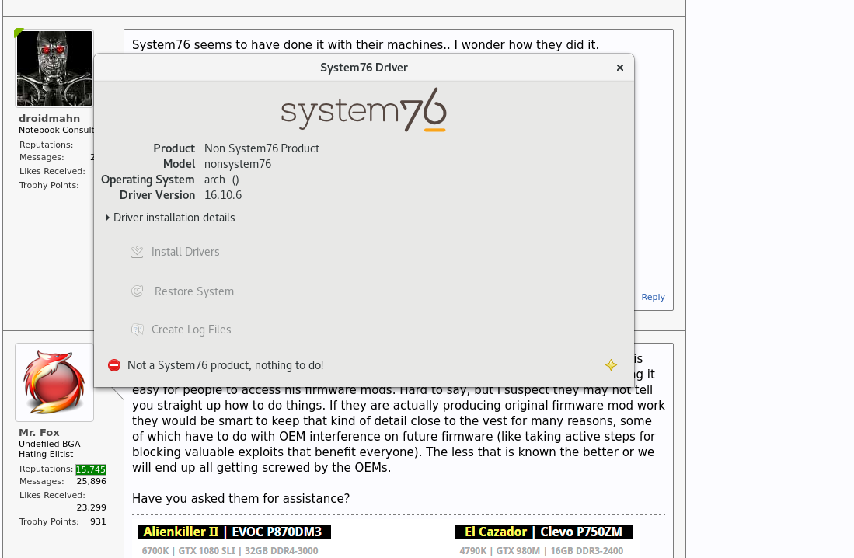Expand Driver installation details
The image size is (854, 558).
(x=170, y=218)
